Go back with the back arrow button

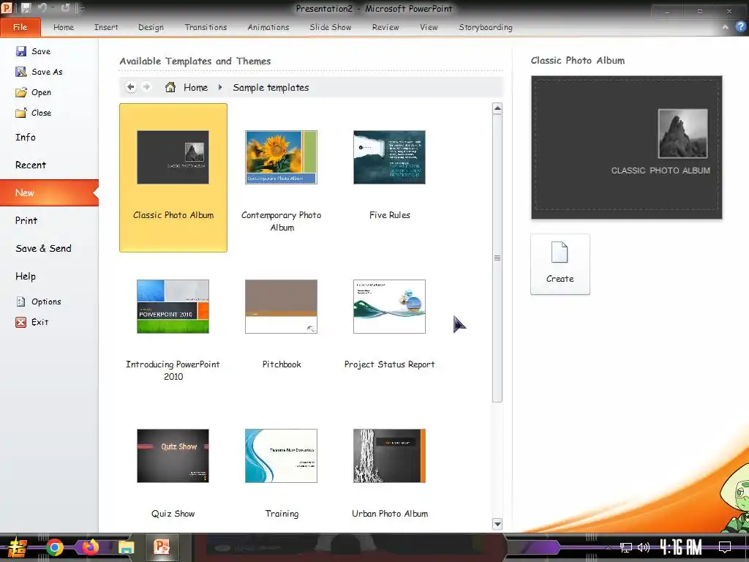click(x=131, y=87)
